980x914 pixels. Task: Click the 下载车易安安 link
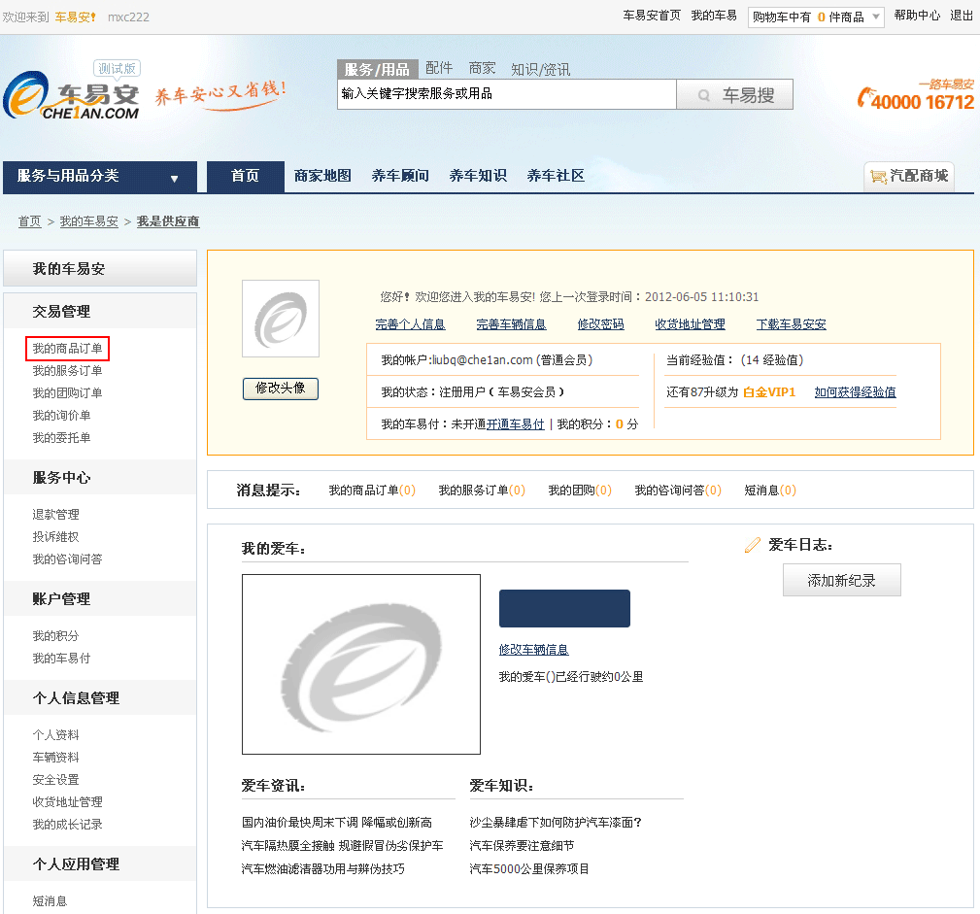[792, 324]
